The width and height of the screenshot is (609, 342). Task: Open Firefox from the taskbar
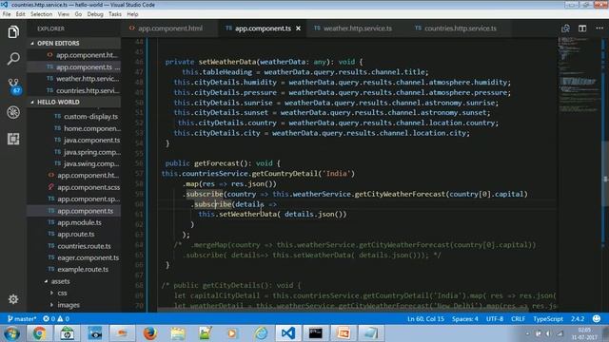click(150, 333)
